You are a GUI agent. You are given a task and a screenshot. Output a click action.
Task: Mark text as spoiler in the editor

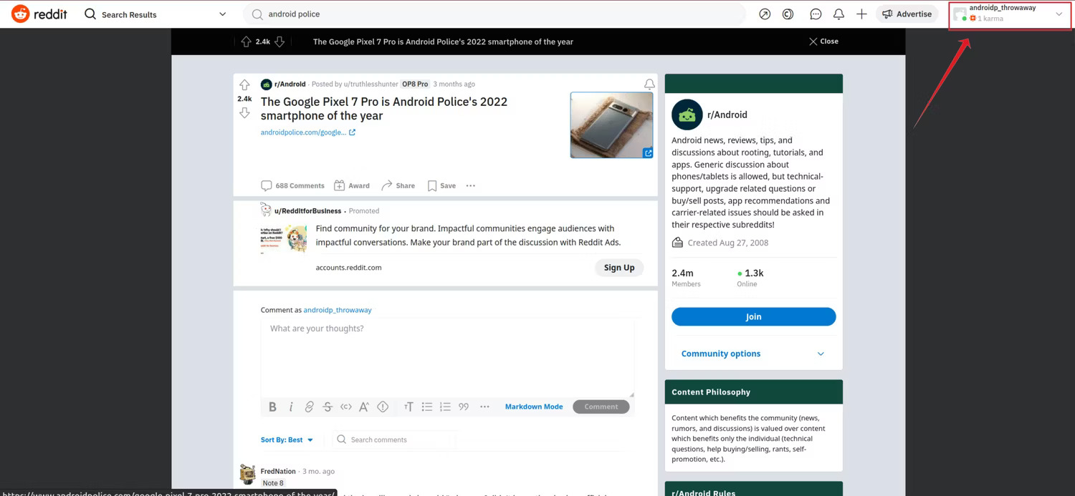(383, 407)
